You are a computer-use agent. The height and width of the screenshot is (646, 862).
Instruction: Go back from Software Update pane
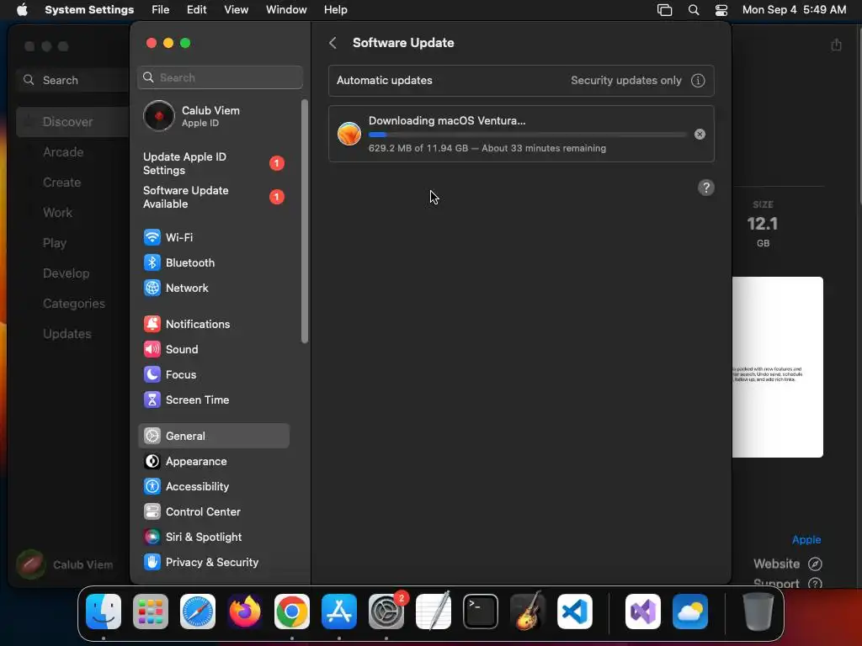coord(333,43)
